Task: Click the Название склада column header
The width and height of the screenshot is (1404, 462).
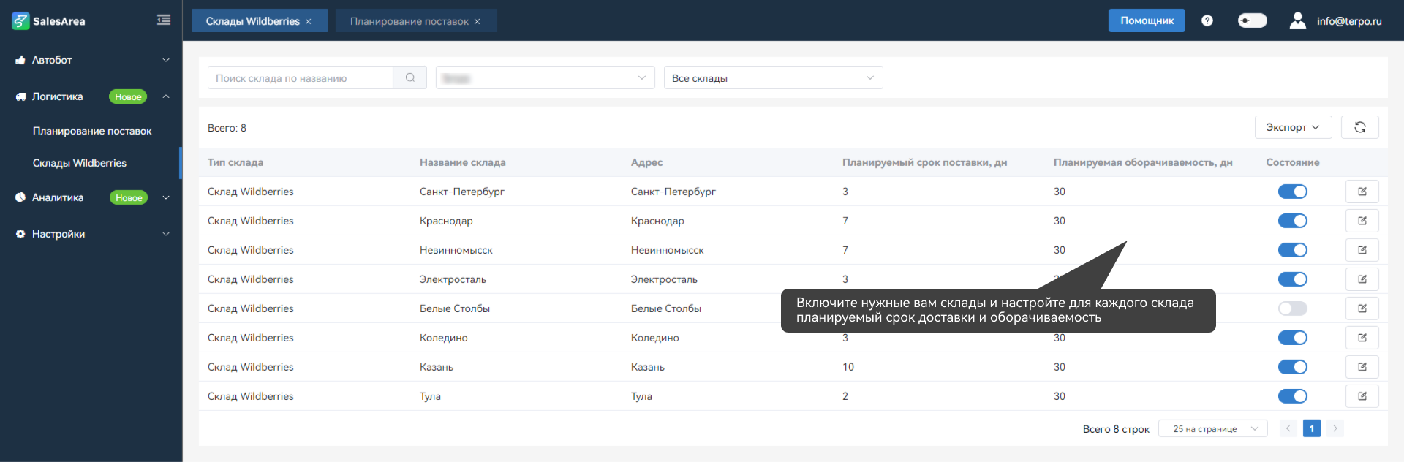Action: 463,162
